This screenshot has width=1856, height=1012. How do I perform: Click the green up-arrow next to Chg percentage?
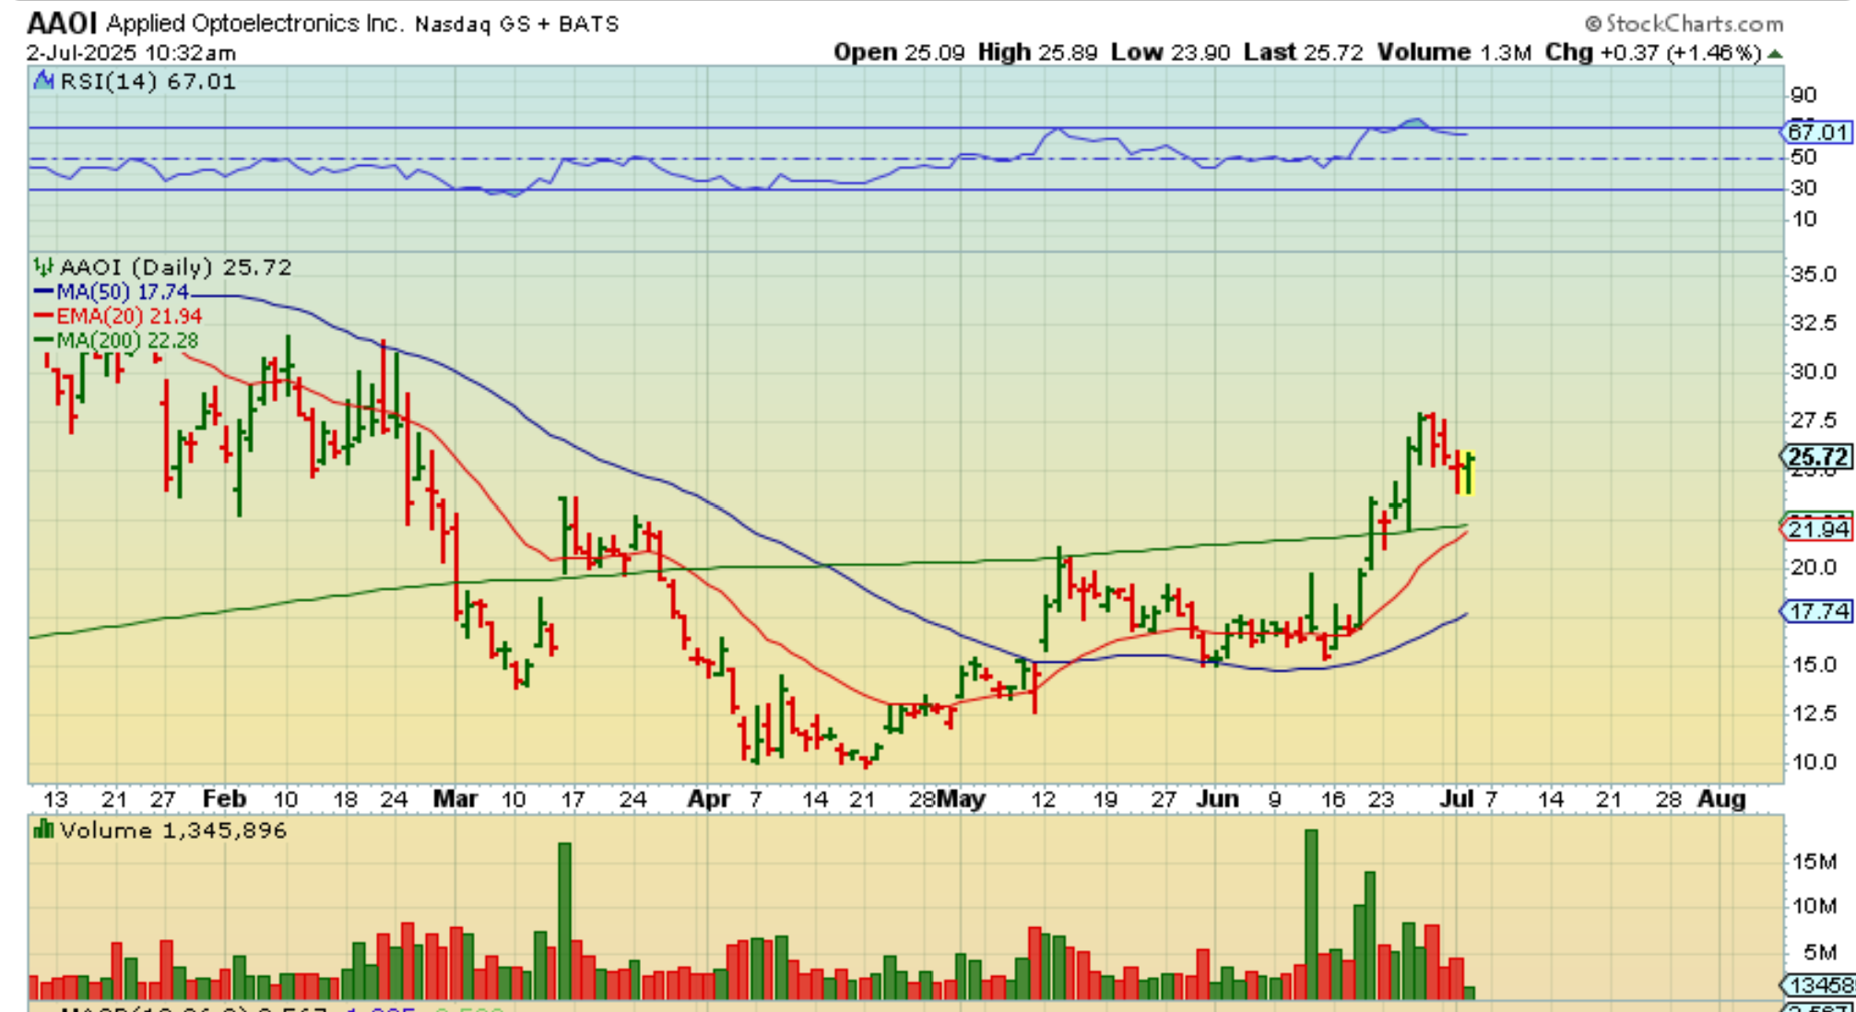[1775, 53]
